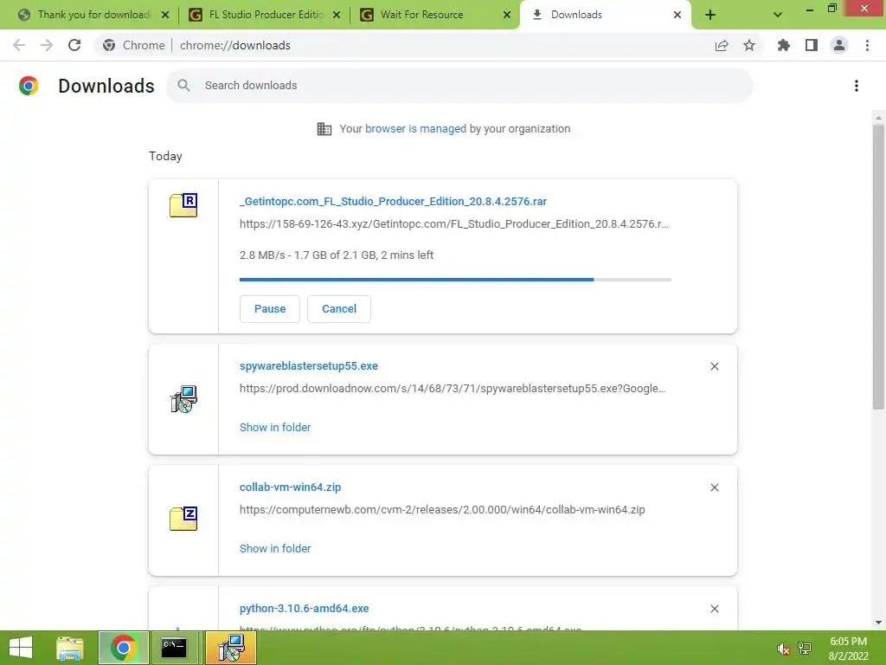
Task: Bookmark this tab with star icon
Action: pyautogui.click(x=749, y=45)
